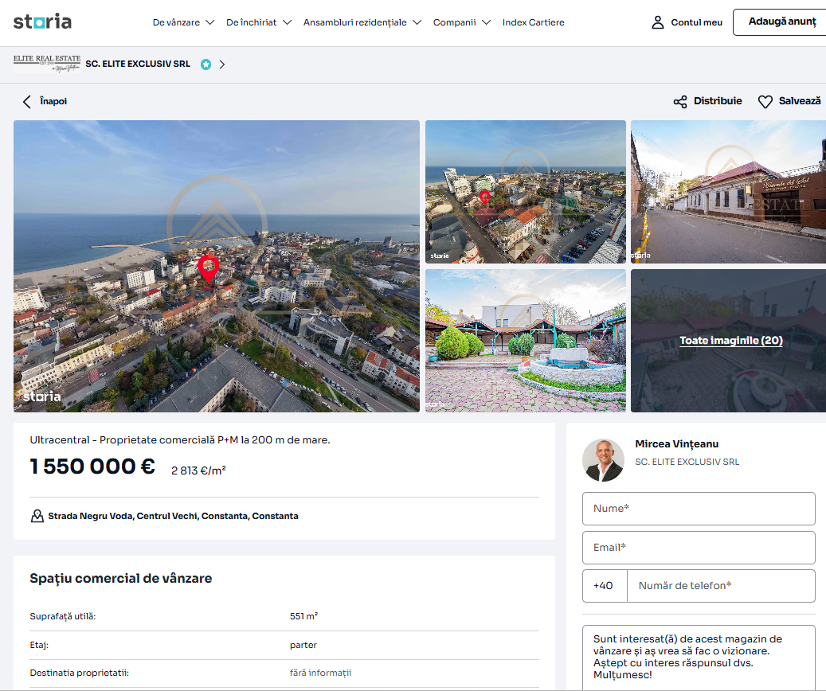The image size is (826, 691).
Task: Click the Email input field
Action: [699, 548]
